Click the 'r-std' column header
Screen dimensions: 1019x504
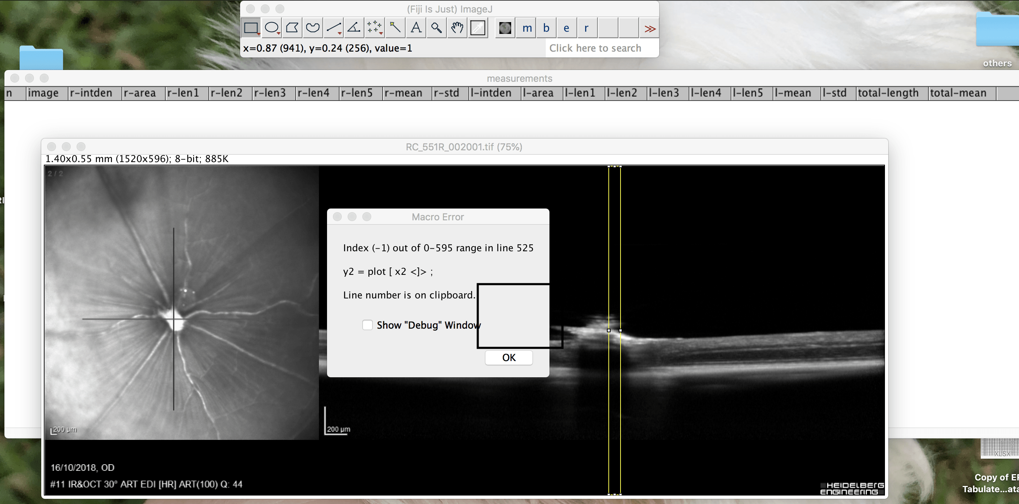pos(450,93)
